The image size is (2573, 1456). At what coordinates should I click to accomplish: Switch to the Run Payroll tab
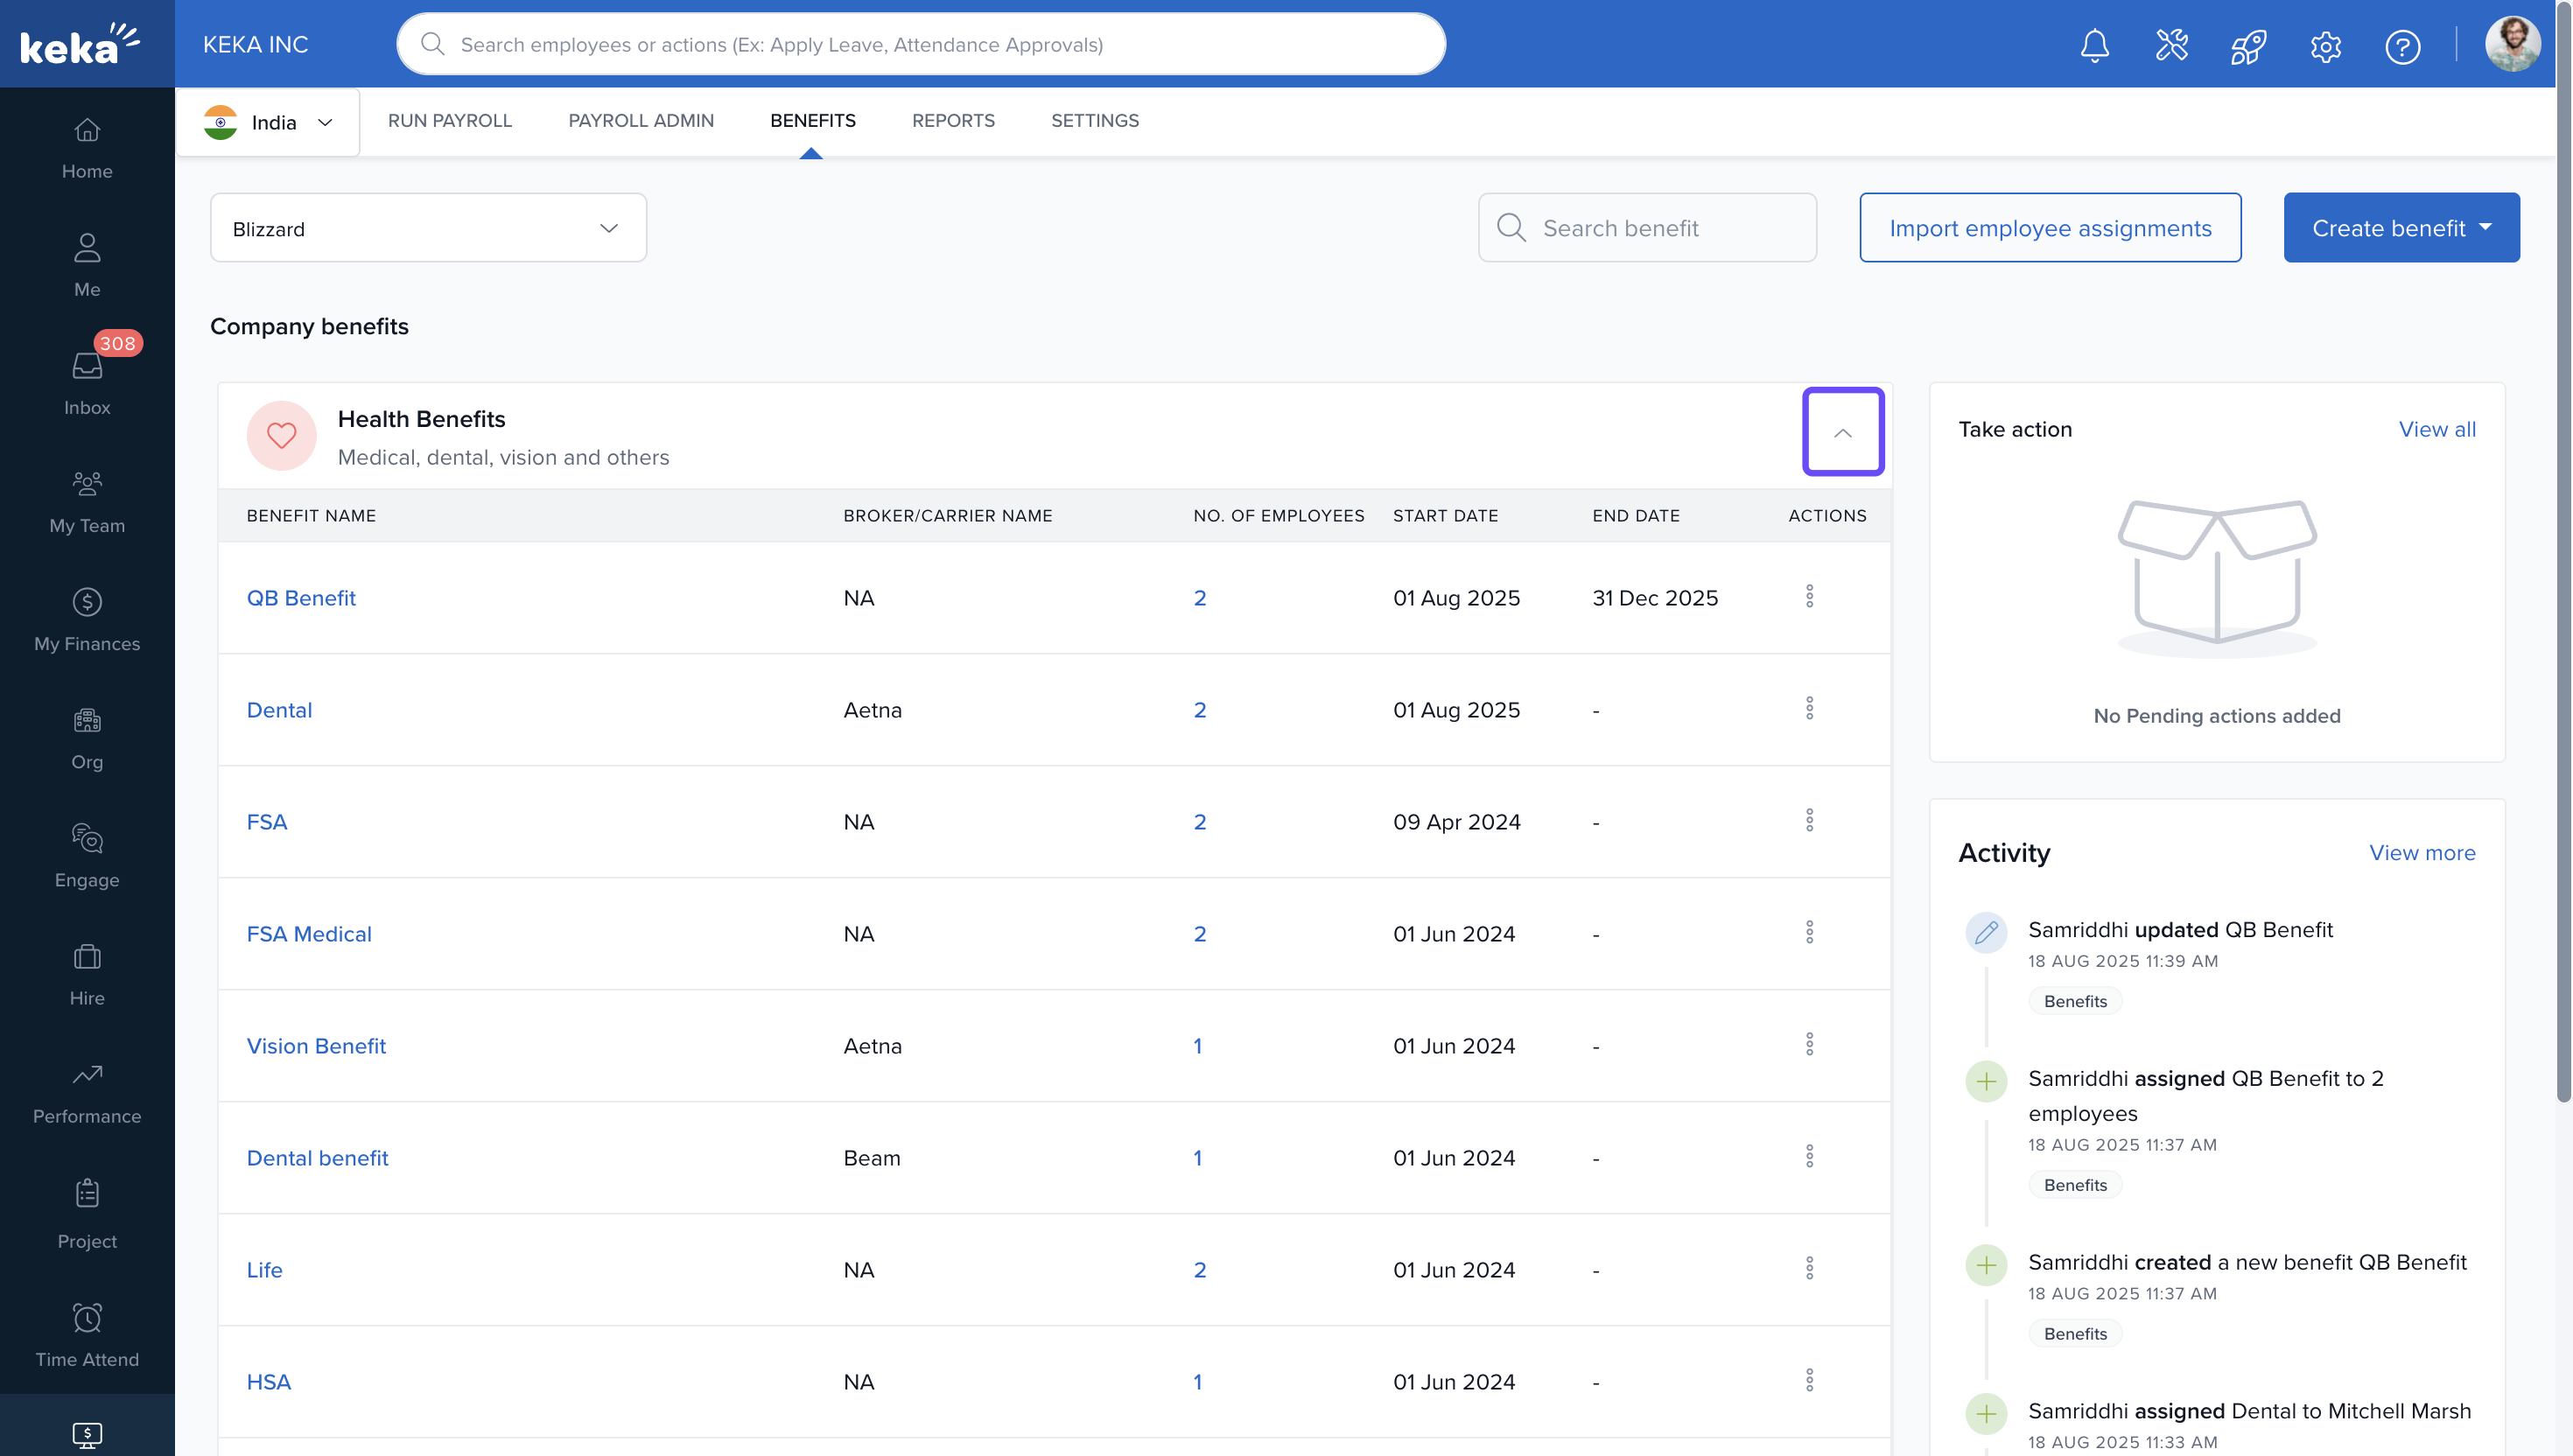[x=449, y=120]
